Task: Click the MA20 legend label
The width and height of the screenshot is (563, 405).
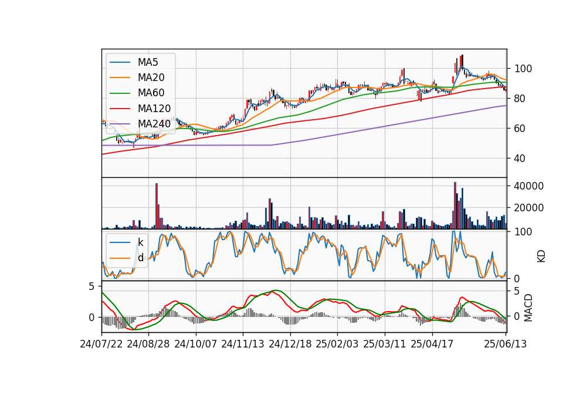Action: 151,77
